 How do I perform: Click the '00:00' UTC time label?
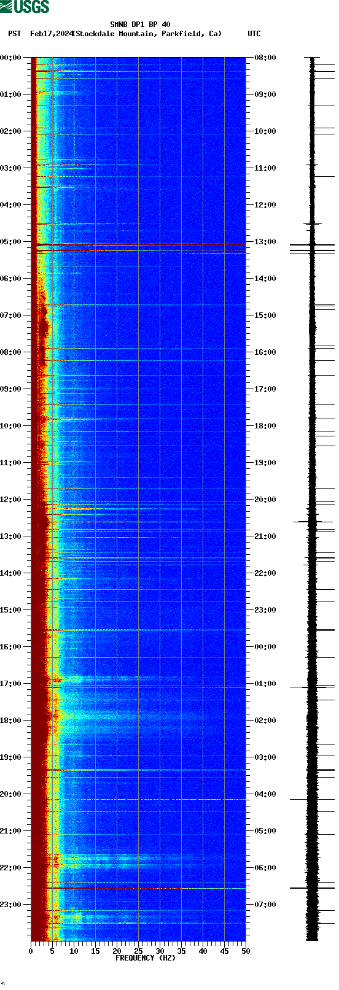265,647
